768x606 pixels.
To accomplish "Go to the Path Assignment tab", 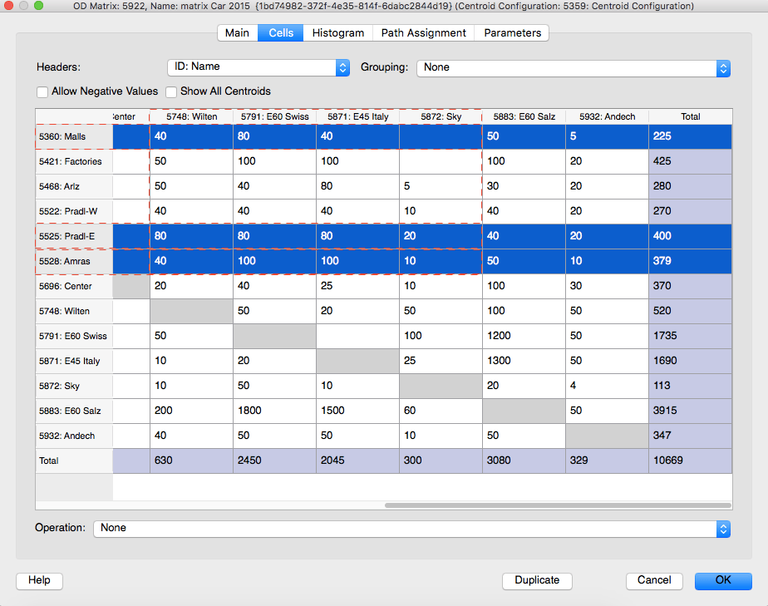I will [x=424, y=32].
